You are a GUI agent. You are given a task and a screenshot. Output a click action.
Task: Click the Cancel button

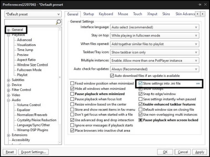(183, 152)
